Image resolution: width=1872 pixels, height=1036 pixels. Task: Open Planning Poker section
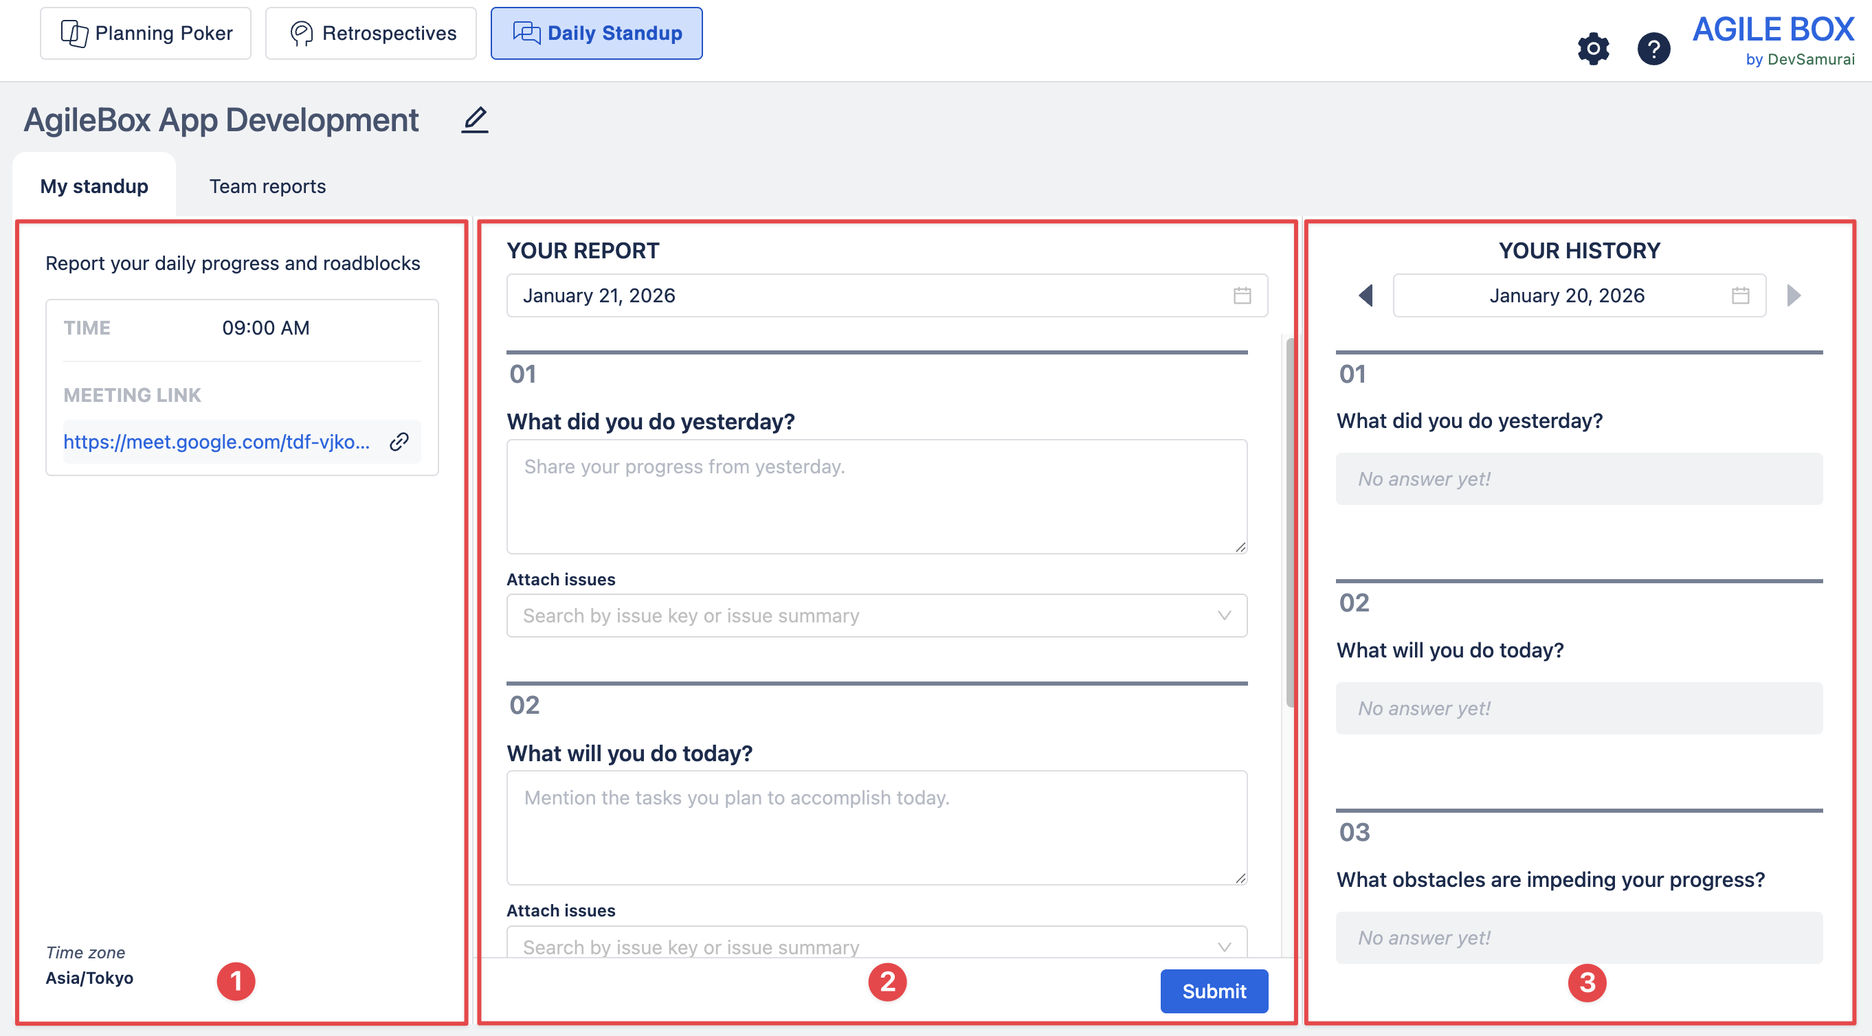tap(146, 34)
